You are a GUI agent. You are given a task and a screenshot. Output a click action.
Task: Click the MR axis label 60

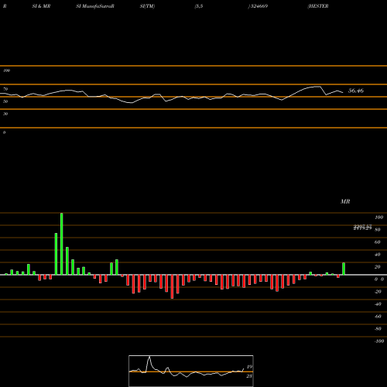(x=378, y=242)
